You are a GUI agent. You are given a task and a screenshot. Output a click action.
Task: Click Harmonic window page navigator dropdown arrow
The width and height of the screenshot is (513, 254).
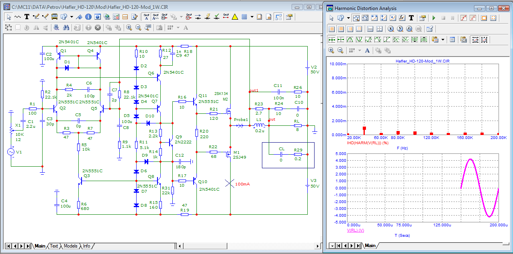point(331,245)
